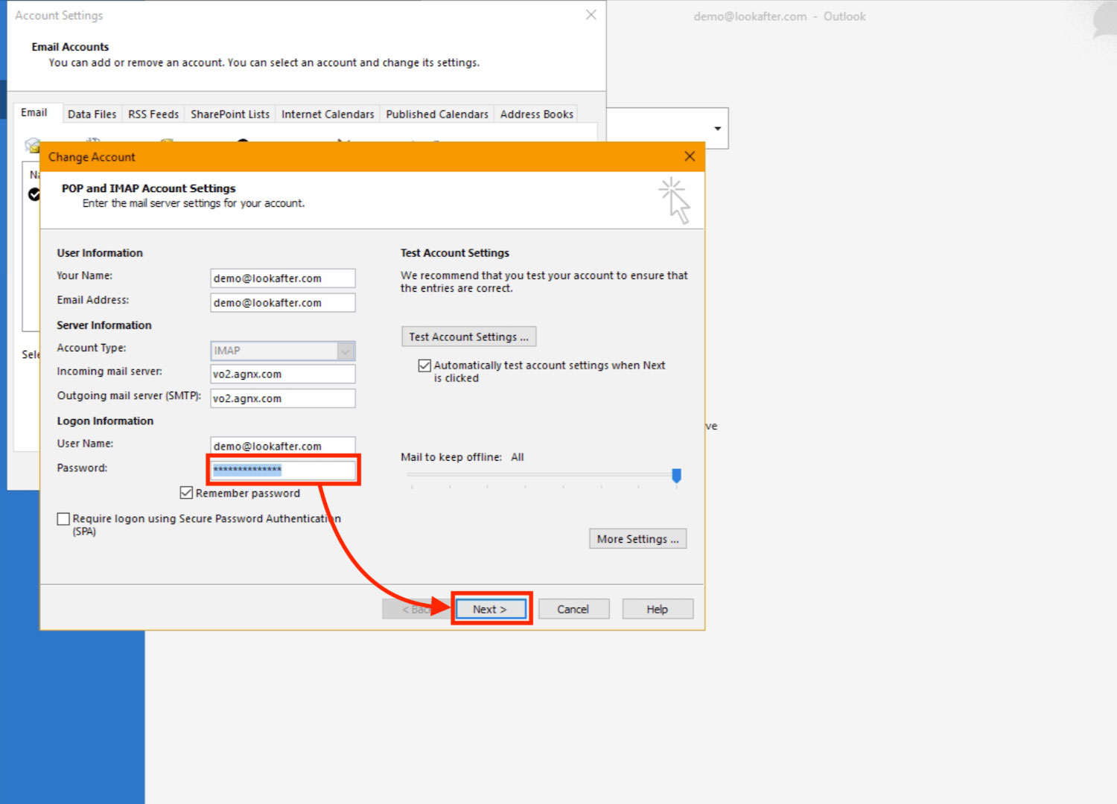
Task: Enable Require logon using Secure Password Authentication
Action: [x=64, y=519]
